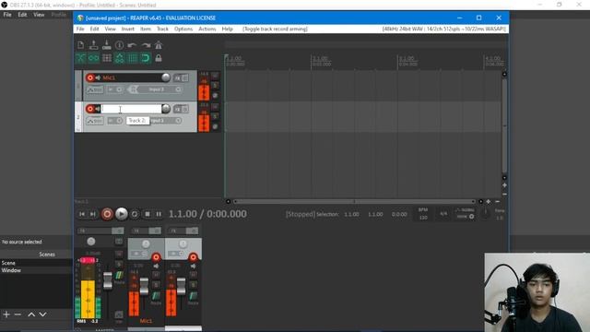Open FX button on Mic1 track
This screenshot has height=332, width=590.
click(x=177, y=77)
